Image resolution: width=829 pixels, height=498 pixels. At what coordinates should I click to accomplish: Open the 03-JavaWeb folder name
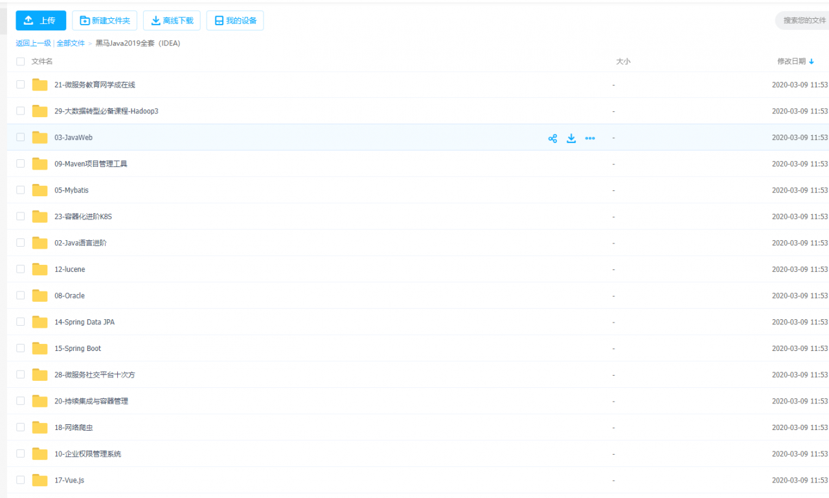pyautogui.click(x=73, y=138)
